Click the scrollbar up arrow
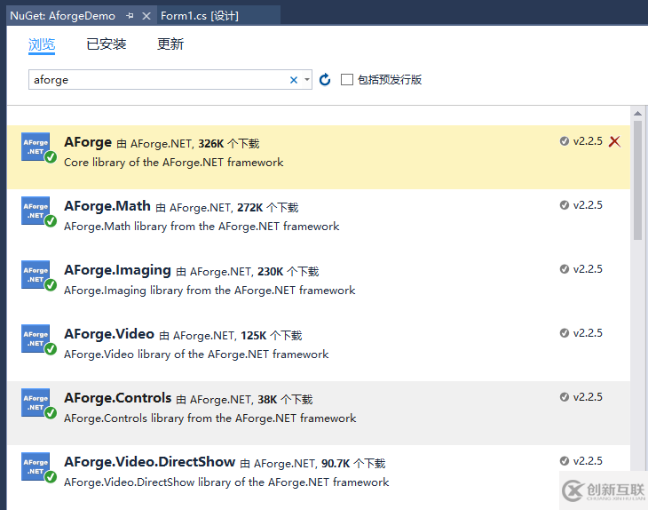 (637, 114)
